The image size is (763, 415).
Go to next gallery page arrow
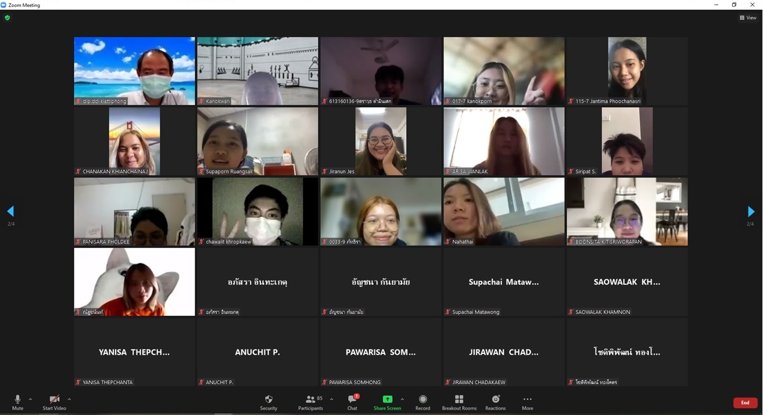(x=751, y=211)
